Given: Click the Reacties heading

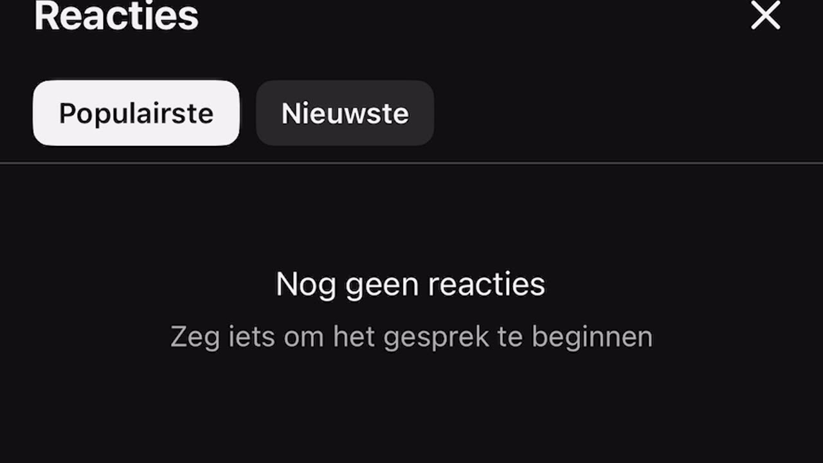Looking at the screenshot, I should (x=116, y=17).
